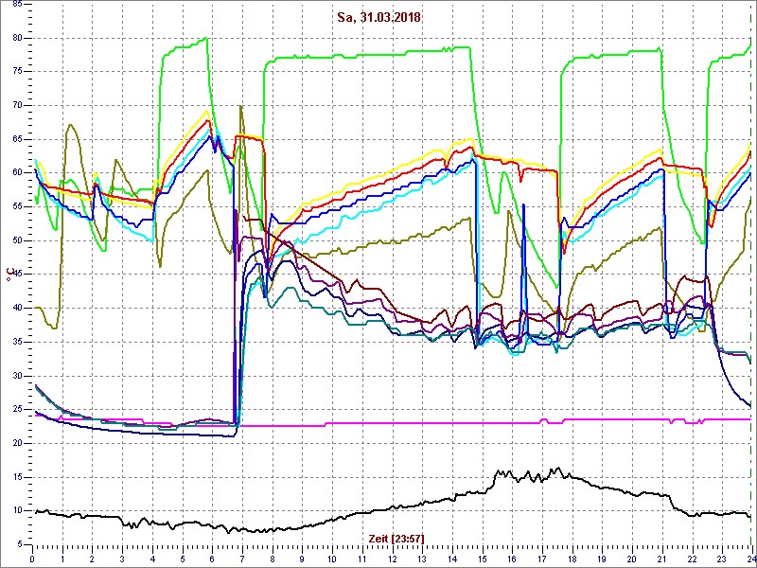Click the 30 value on temperature axis
The image size is (757, 568).
(x=16, y=376)
